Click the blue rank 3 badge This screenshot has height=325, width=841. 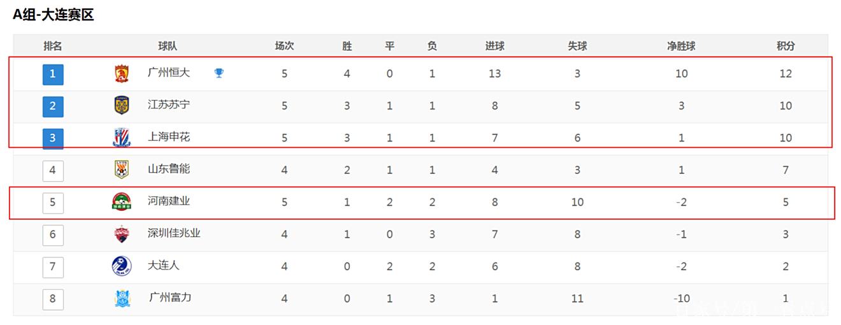(53, 138)
